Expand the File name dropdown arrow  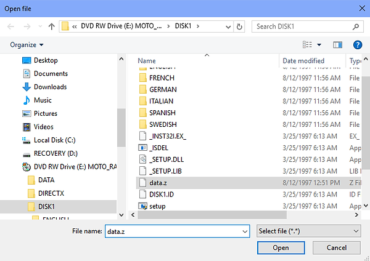tap(245, 231)
